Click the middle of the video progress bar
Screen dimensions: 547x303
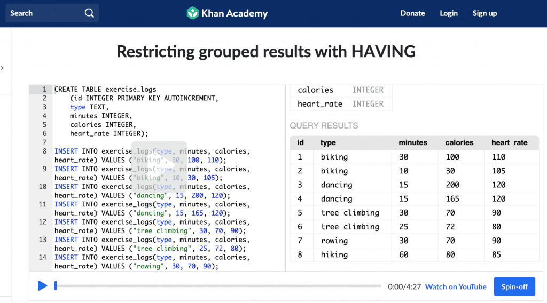click(218, 286)
